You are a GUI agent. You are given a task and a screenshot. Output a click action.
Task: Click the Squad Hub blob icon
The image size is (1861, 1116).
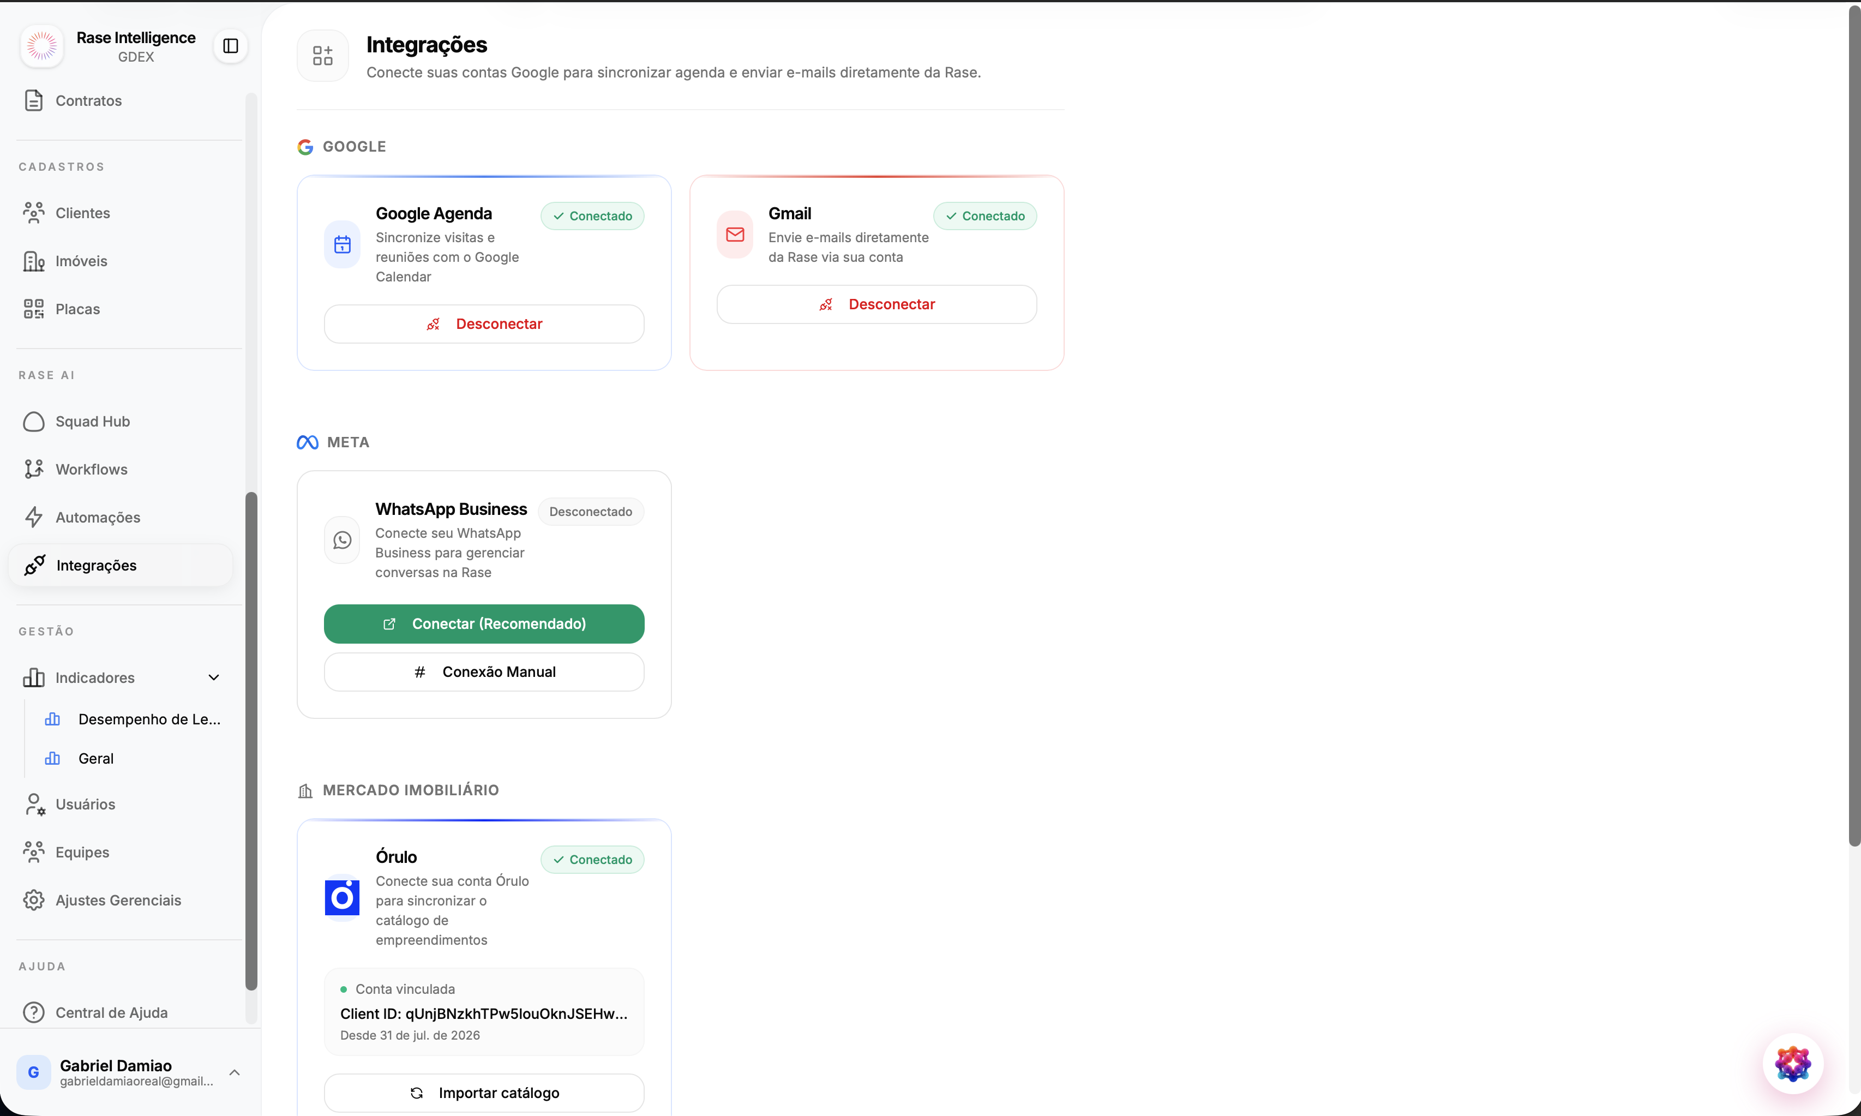pyautogui.click(x=34, y=421)
